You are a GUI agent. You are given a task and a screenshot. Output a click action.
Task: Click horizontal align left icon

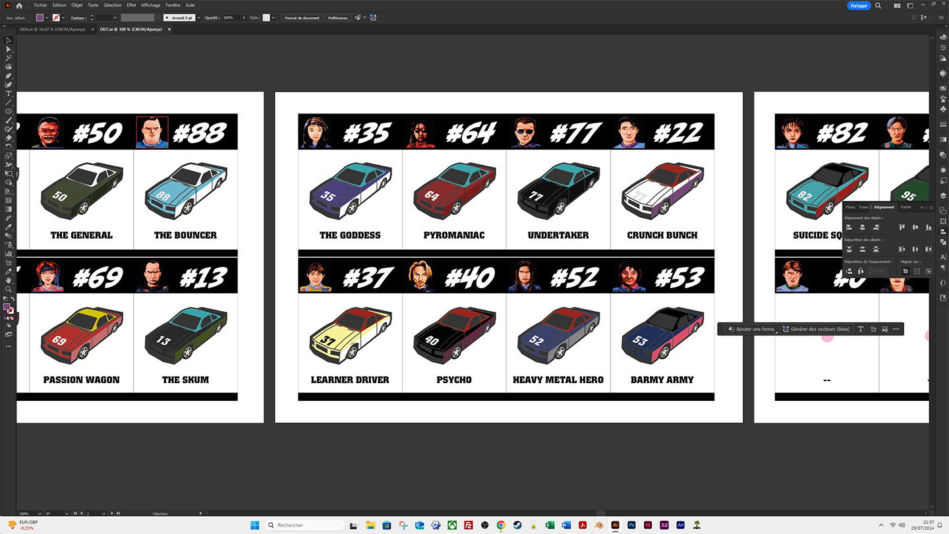pos(849,227)
